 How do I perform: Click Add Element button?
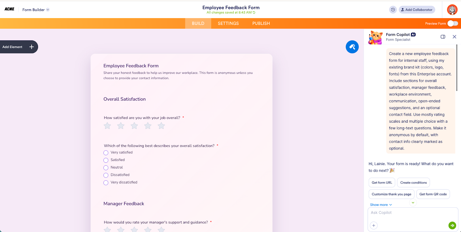pos(18,47)
